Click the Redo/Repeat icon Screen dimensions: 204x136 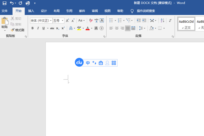tap(20, 3)
